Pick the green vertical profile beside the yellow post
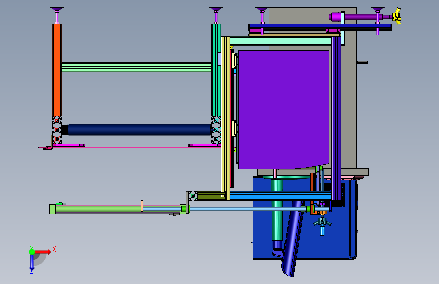This screenshot has height=284, width=439. point(216,70)
